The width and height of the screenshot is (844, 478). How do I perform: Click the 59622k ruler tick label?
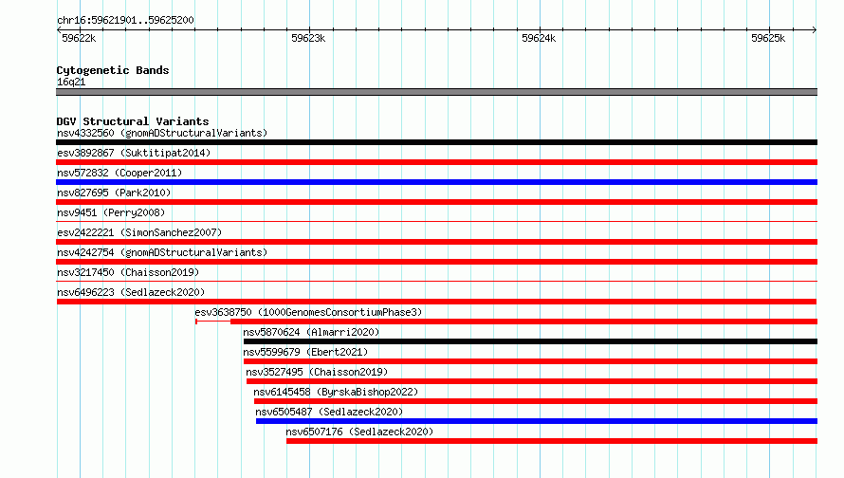[x=79, y=38]
